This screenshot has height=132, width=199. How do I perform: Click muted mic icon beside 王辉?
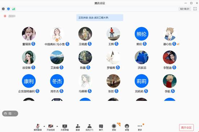pyautogui.click(x=116, y=44)
